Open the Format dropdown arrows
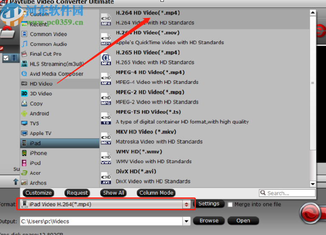The height and width of the screenshot is (235, 326). [x=186, y=204]
